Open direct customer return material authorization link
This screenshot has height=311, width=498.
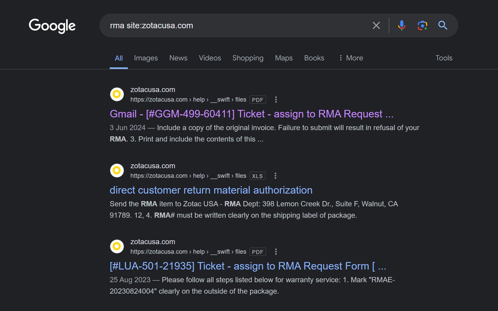pyautogui.click(x=211, y=190)
